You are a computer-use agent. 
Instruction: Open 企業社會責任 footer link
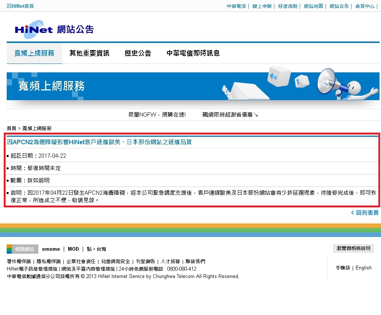[81, 262]
